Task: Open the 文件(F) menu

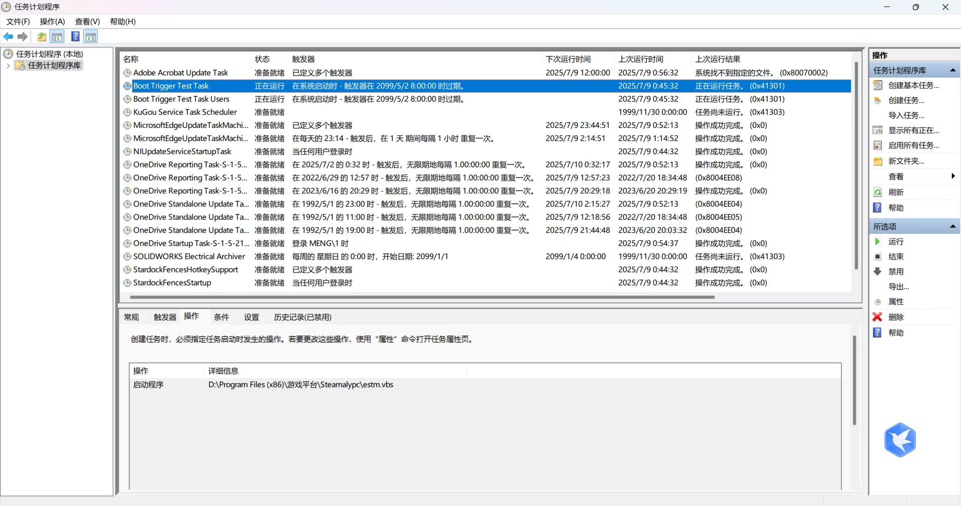Action: coord(18,21)
